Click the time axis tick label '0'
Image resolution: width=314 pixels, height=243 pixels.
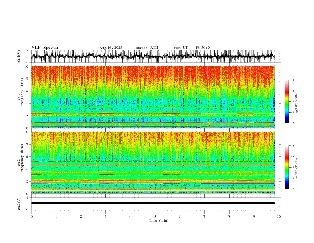[31, 216]
